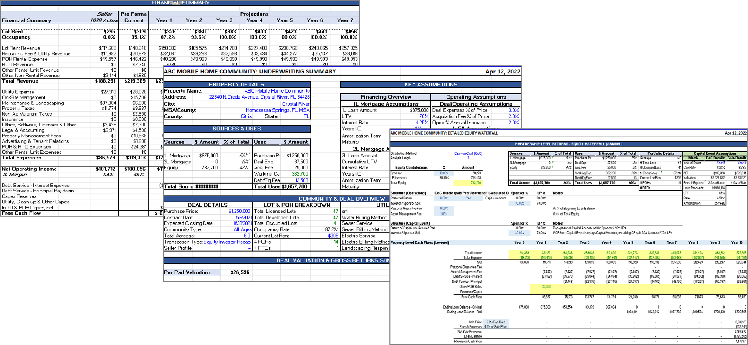748x345 pixels.
Task: Select the $26,596 Per Pad Valuation cell
Action: click(x=240, y=272)
